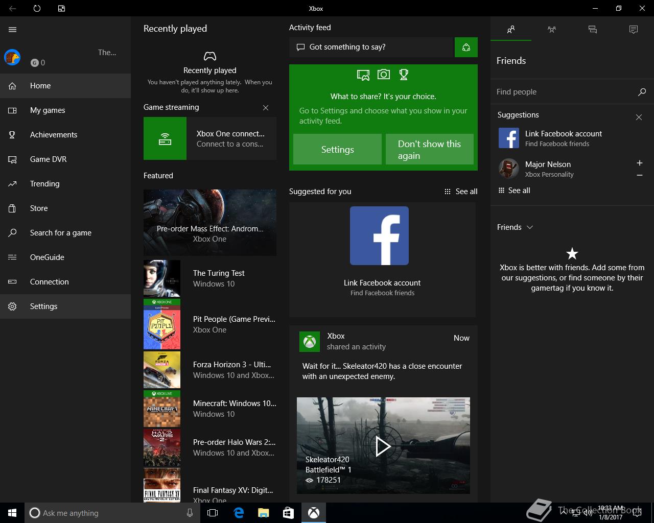Image resolution: width=654 pixels, height=523 pixels.
Task: Switch to Activity alerts tab icon
Action: (634, 30)
